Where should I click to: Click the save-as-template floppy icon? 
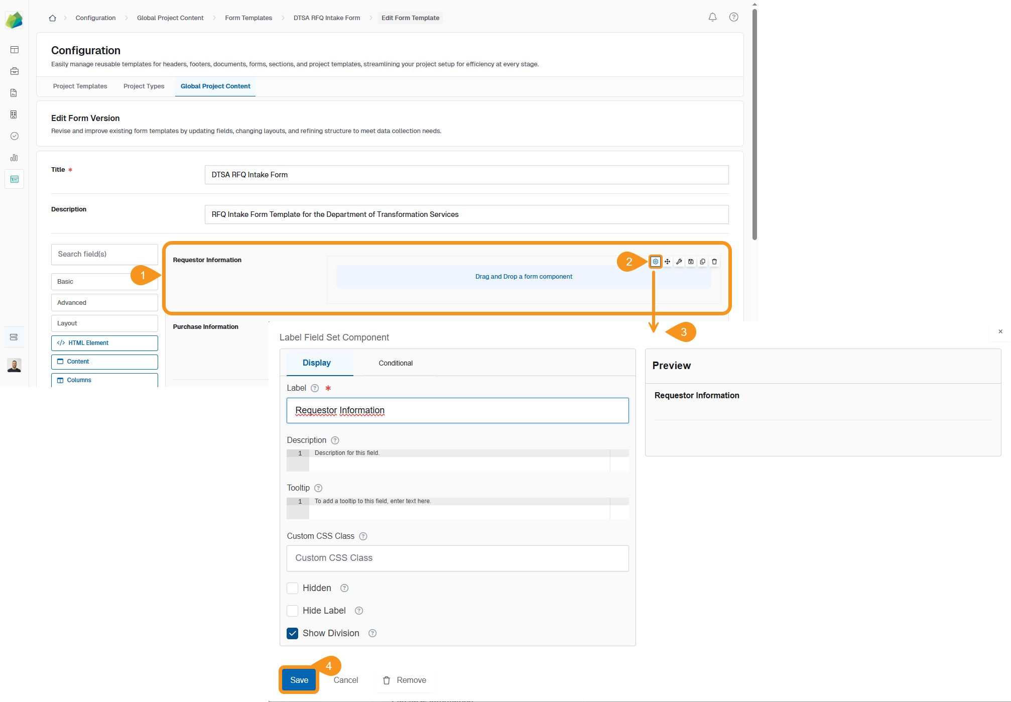point(691,262)
